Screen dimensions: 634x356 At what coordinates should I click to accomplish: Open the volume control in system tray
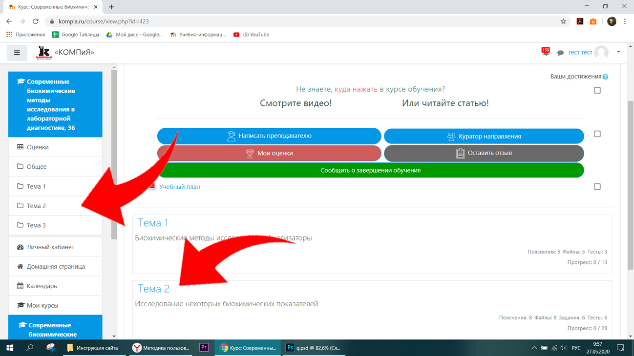pyautogui.click(x=564, y=348)
